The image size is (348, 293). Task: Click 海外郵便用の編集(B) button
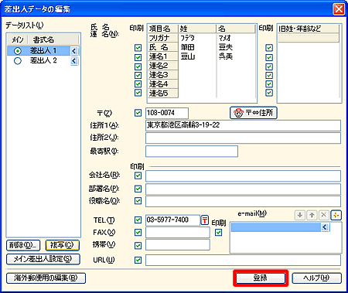coord(46,278)
